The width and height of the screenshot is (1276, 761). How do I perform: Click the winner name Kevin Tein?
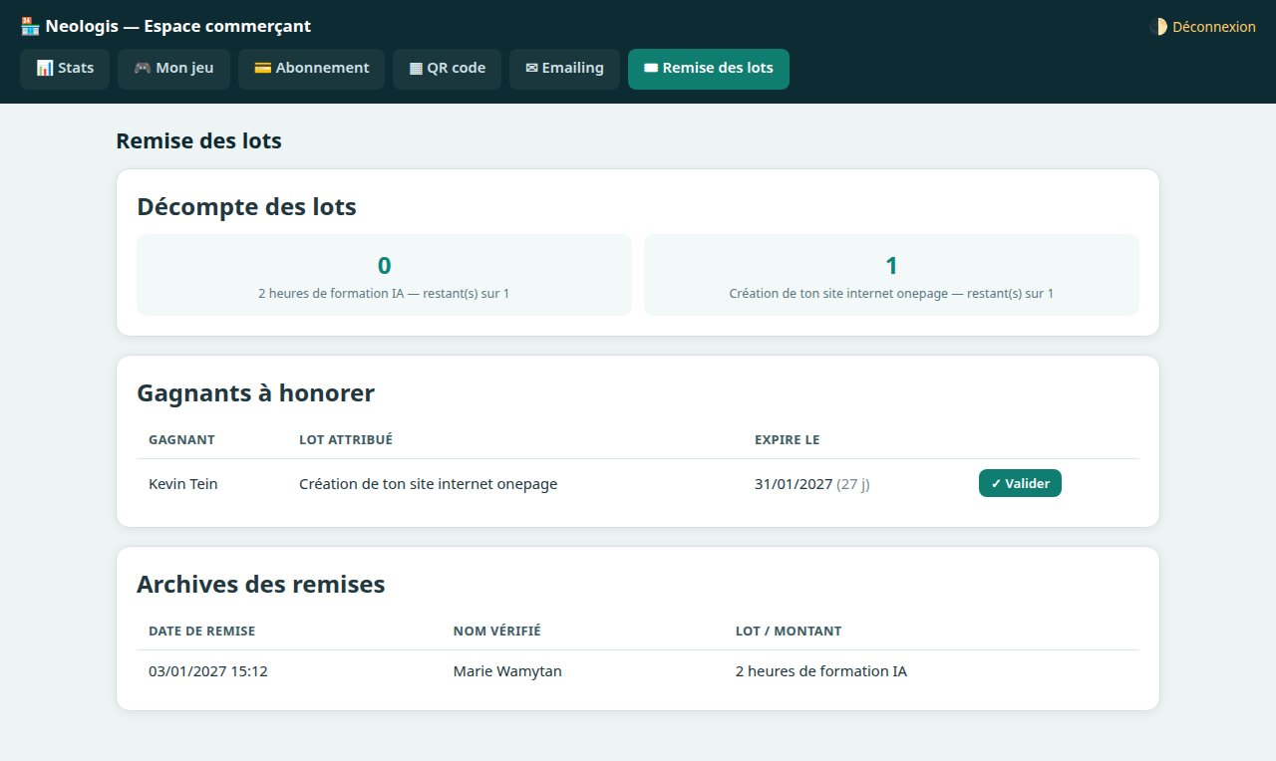click(x=183, y=484)
